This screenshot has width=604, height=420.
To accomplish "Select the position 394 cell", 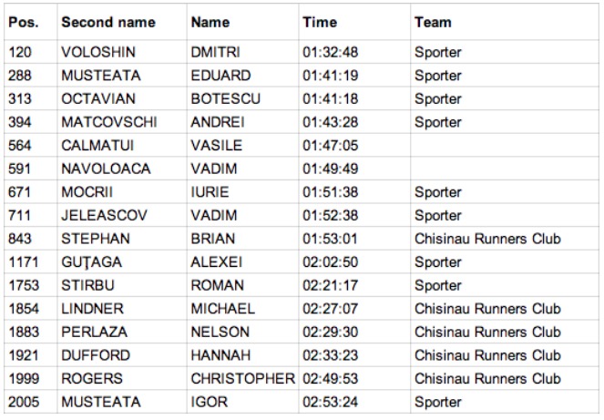I will [x=30, y=122].
